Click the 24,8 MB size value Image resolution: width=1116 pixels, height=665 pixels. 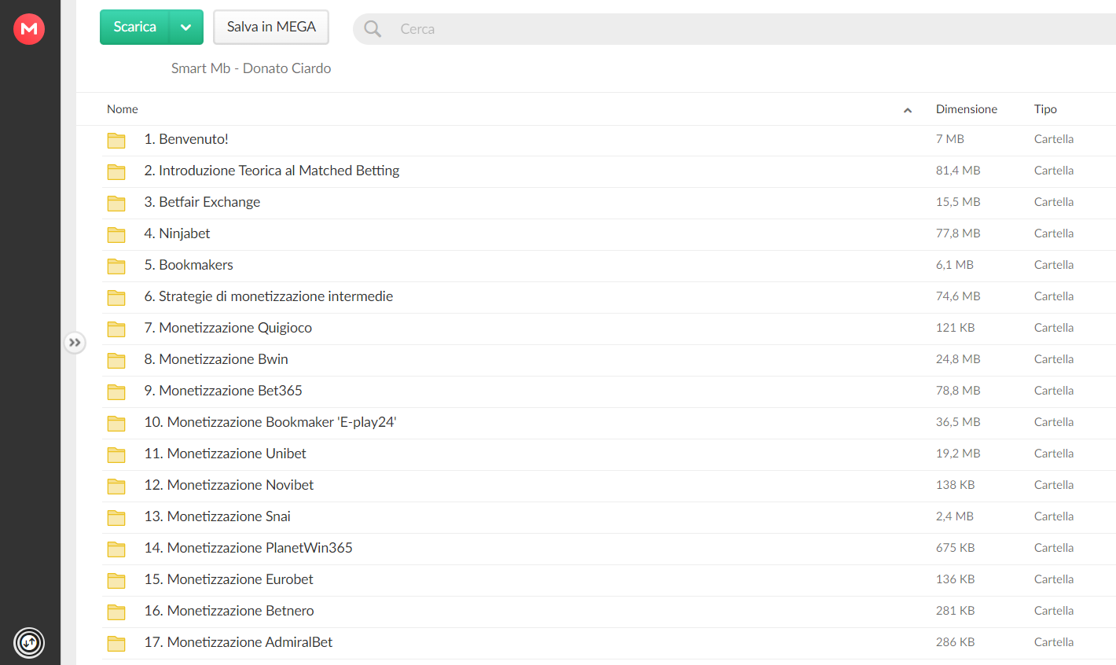click(958, 359)
